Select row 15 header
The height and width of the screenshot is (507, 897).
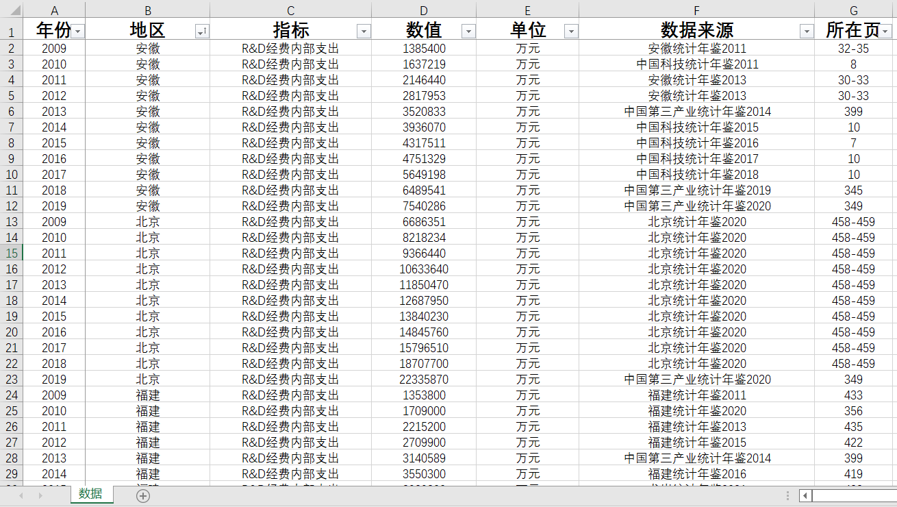[12, 253]
